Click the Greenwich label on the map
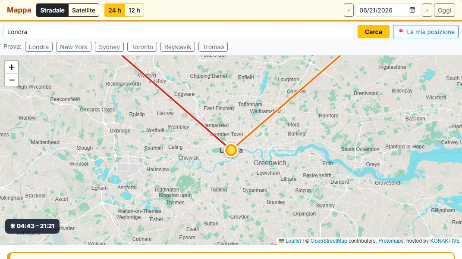 (270, 163)
